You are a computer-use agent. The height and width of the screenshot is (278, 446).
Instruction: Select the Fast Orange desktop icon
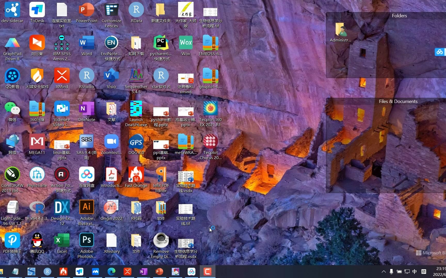click(x=136, y=177)
